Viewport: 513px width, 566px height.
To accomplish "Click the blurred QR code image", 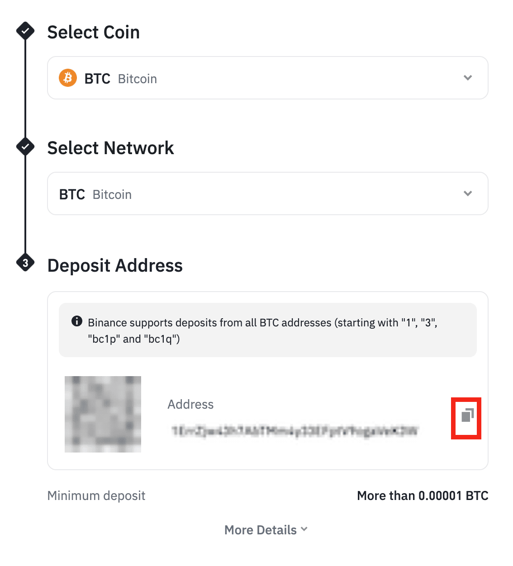I will point(103,414).
